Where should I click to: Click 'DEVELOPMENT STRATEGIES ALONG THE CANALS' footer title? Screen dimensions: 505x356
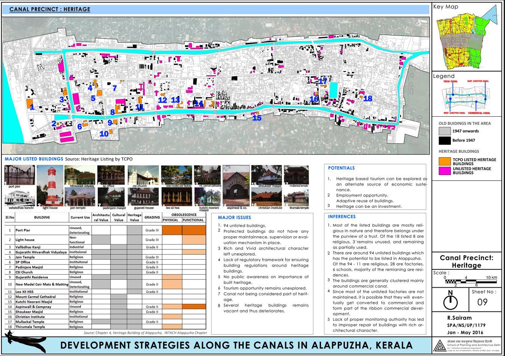pyautogui.click(x=236, y=345)
